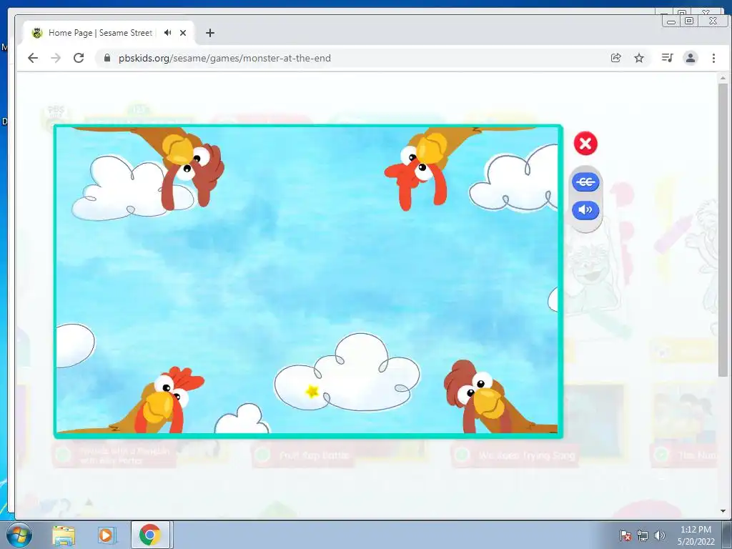This screenshot has height=549, width=732.
Task: Open the Chrome three-dot menu
Action: (713, 58)
